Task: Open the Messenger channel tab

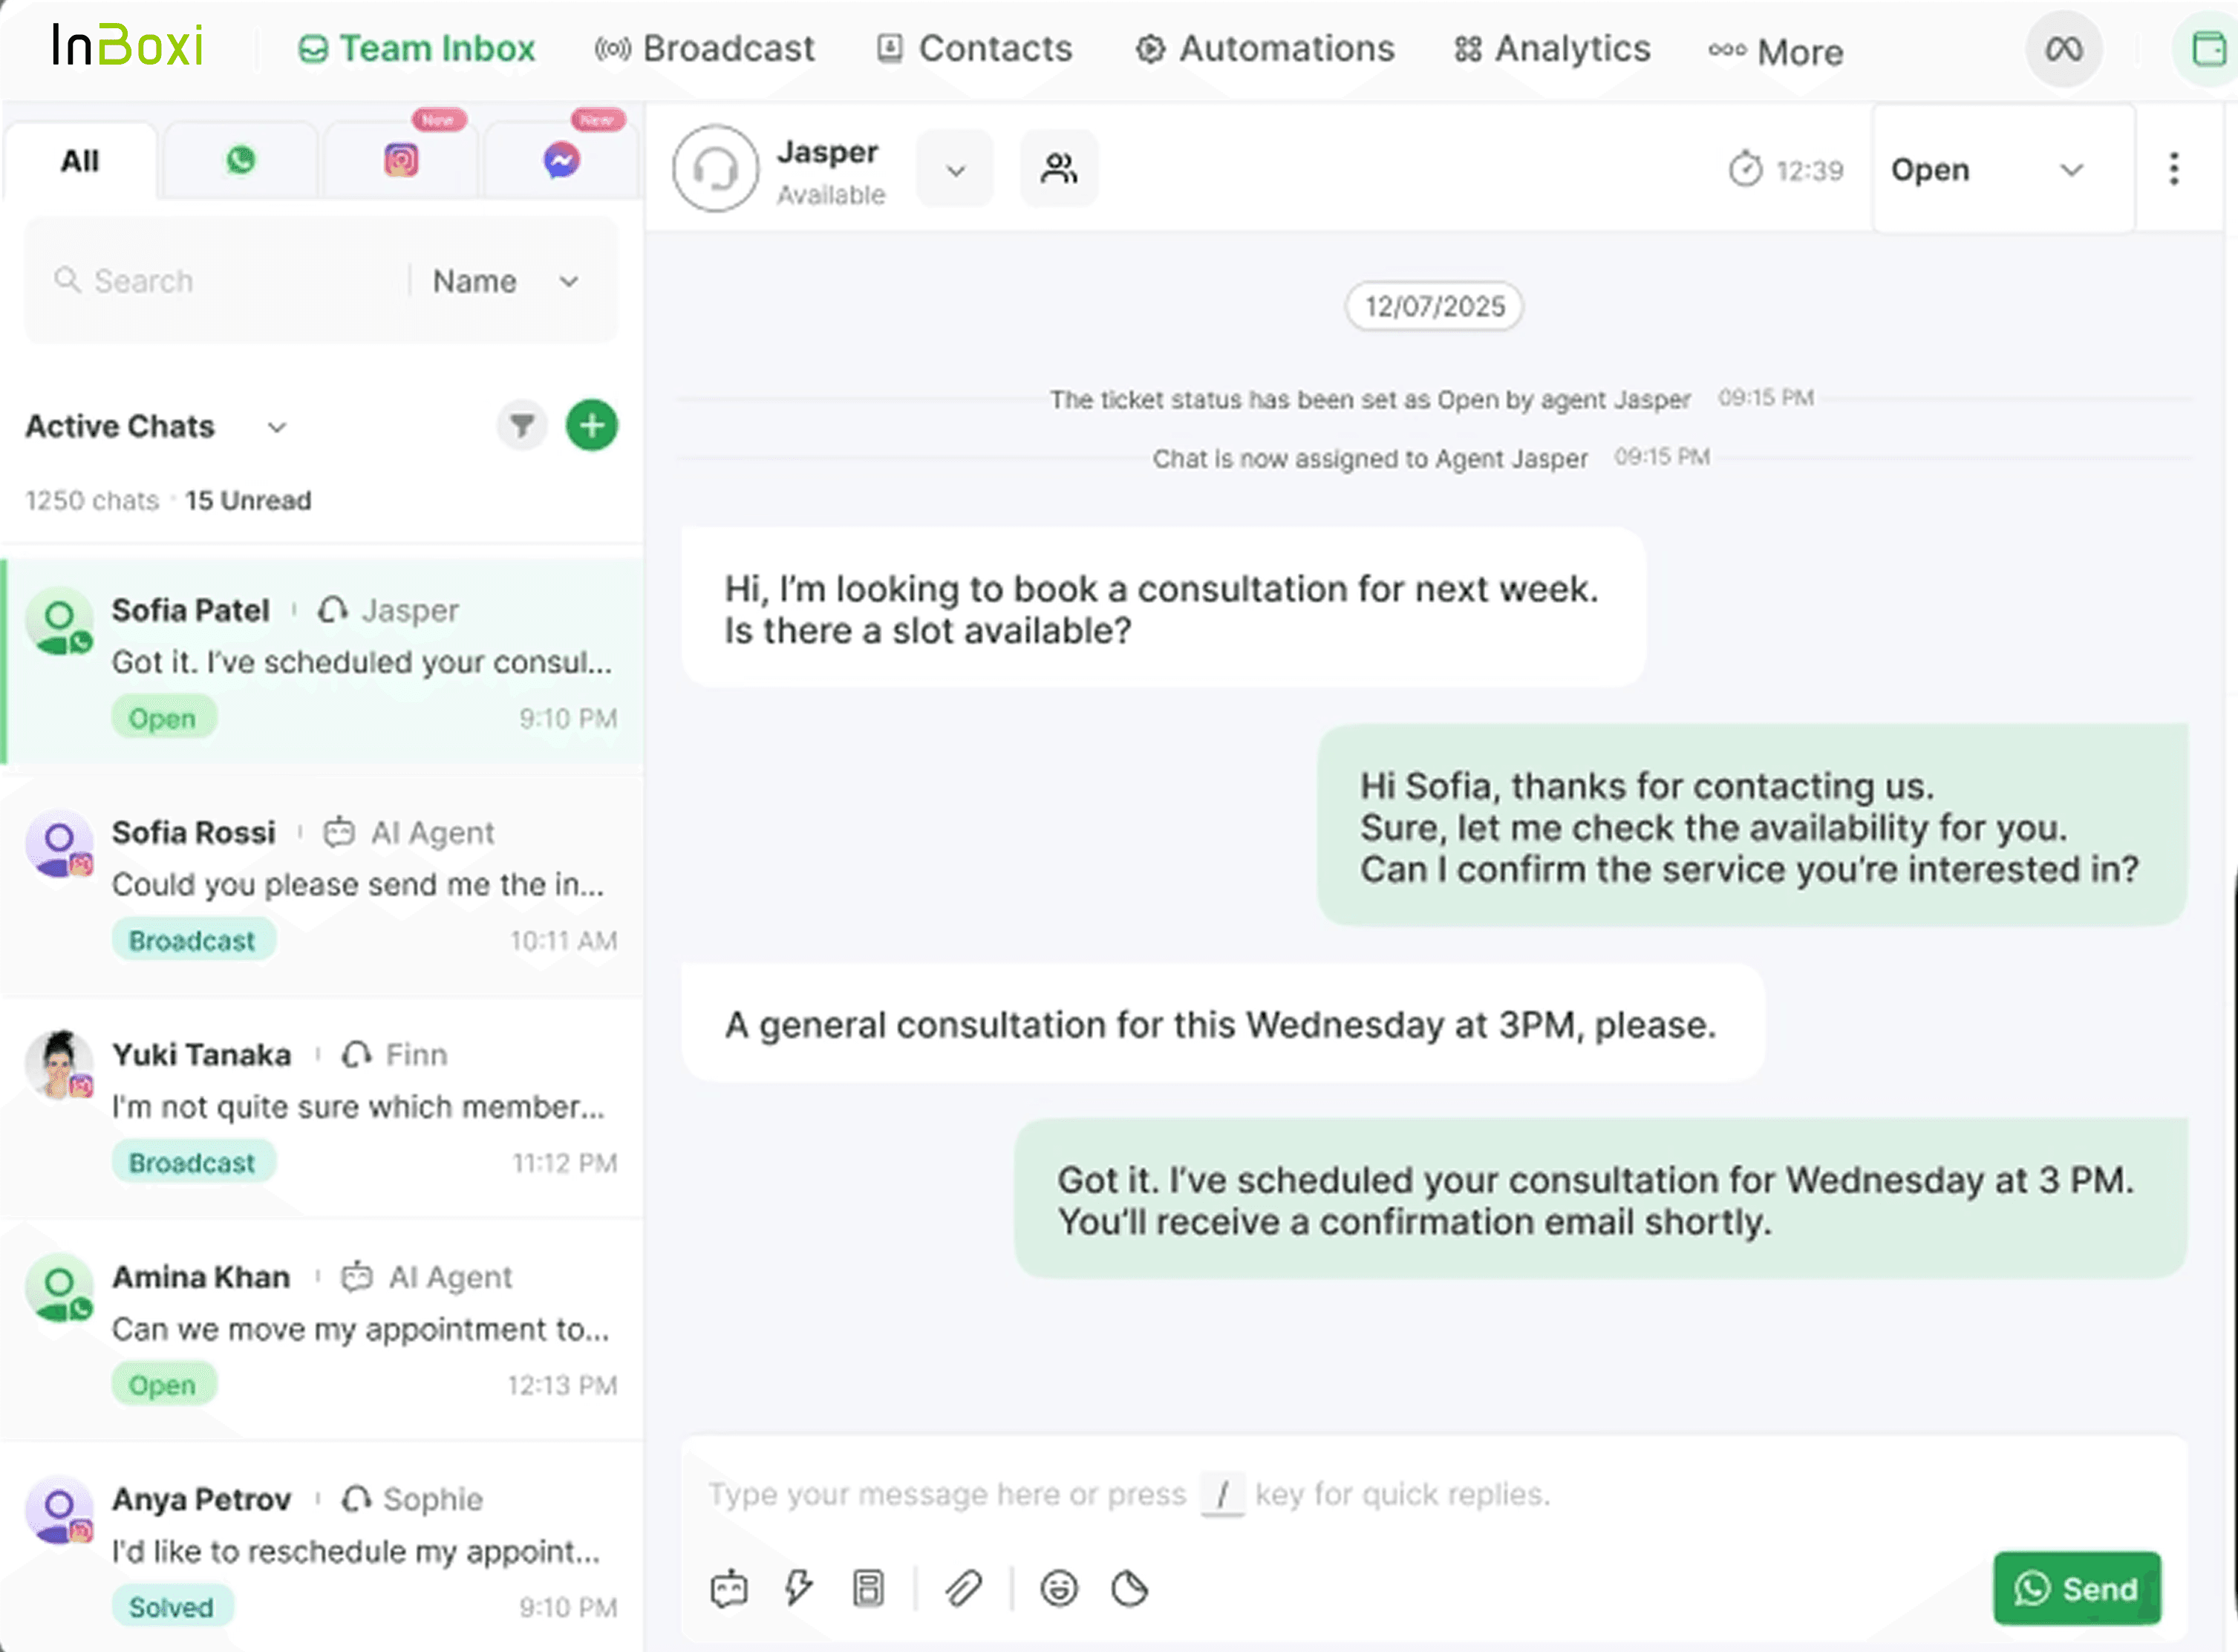Action: (561, 160)
